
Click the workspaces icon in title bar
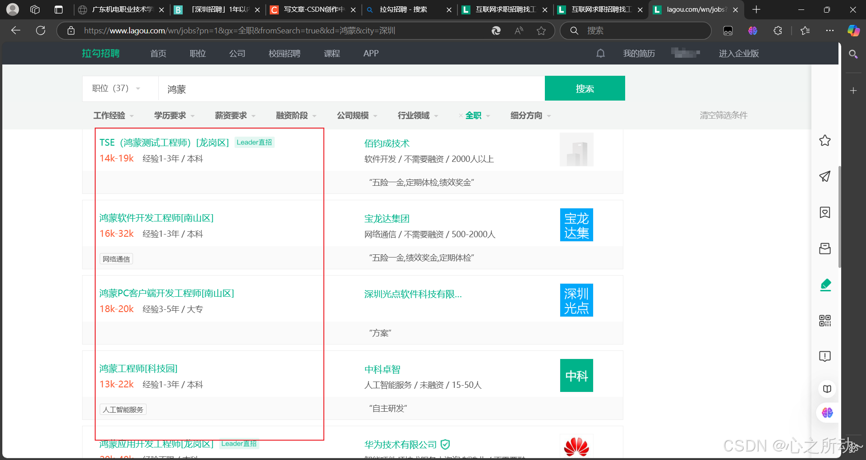(x=35, y=9)
